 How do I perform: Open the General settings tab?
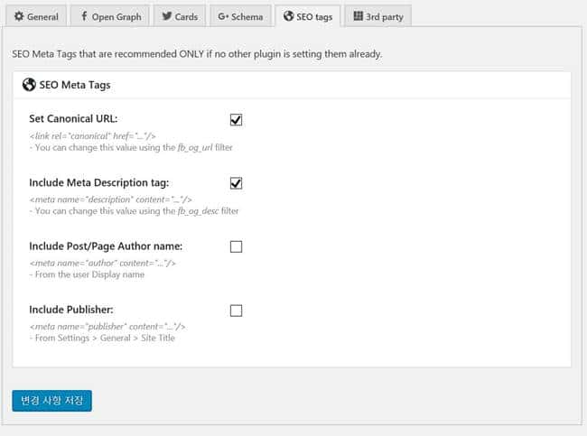(36, 16)
